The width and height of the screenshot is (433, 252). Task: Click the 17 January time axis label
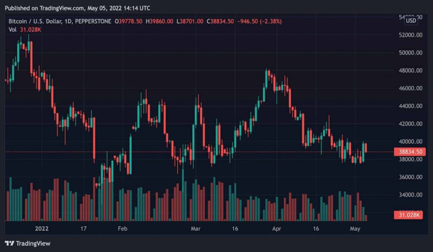click(x=83, y=229)
